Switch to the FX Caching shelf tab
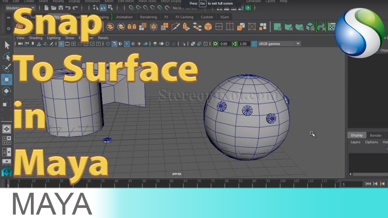The image size is (388, 218). [185, 17]
